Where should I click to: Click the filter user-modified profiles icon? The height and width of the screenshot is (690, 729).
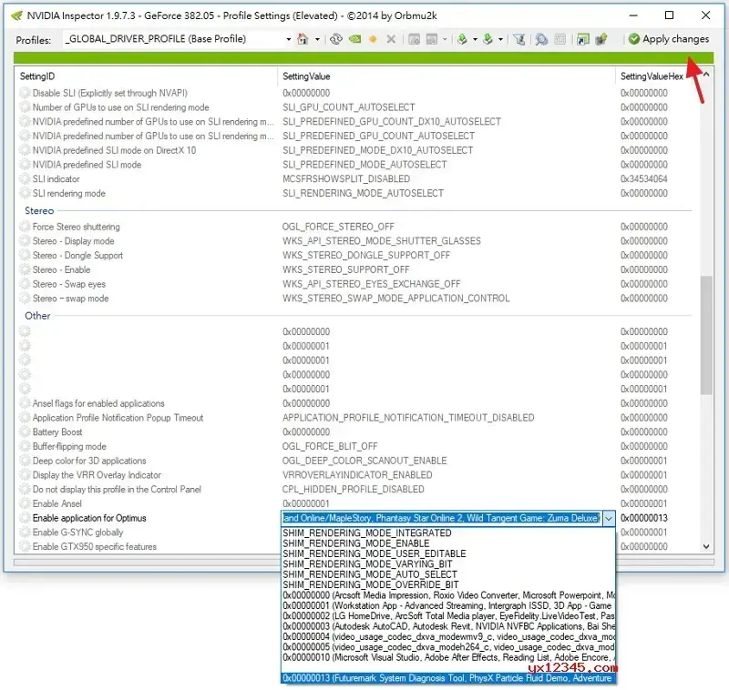pos(519,39)
